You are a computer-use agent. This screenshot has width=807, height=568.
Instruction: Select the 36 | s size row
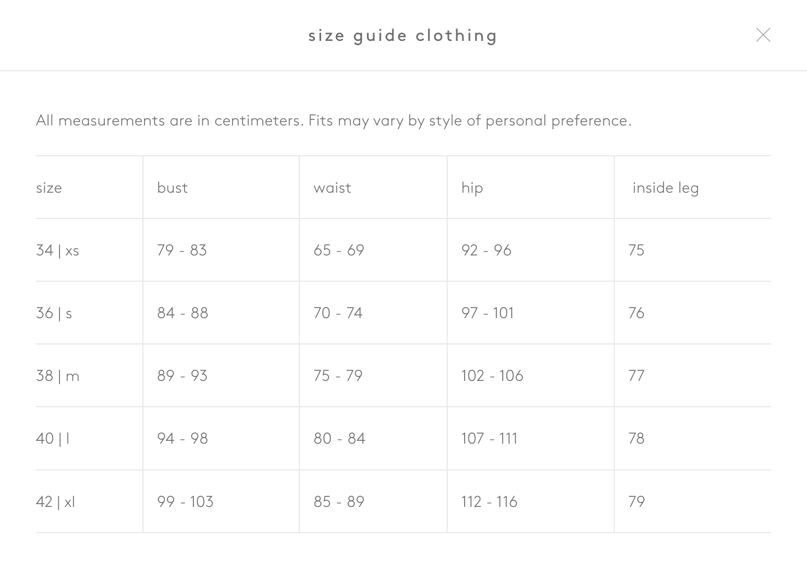click(54, 313)
